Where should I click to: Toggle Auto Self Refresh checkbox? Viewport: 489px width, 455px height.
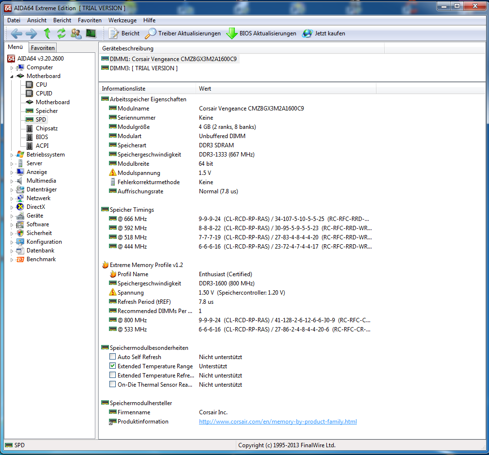(x=113, y=356)
